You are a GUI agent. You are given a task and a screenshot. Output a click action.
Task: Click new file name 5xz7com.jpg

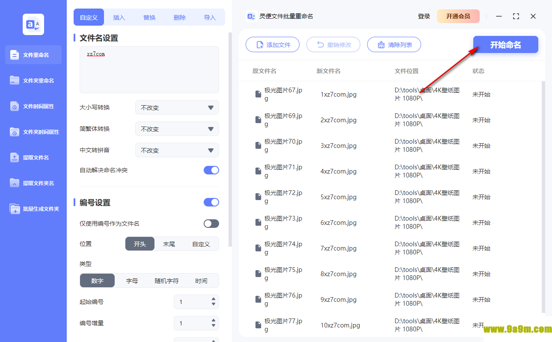(338, 197)
